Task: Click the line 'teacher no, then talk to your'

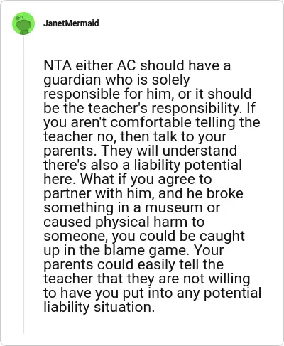Action: tap(135, 136)
